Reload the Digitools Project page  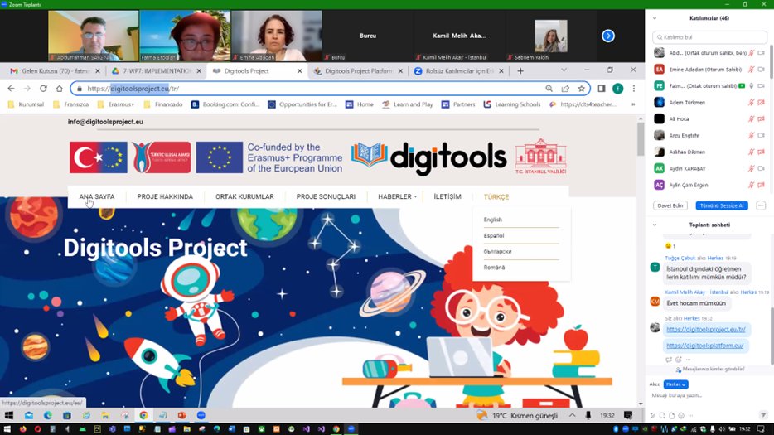pyautogui.click(x=43, y=89)
